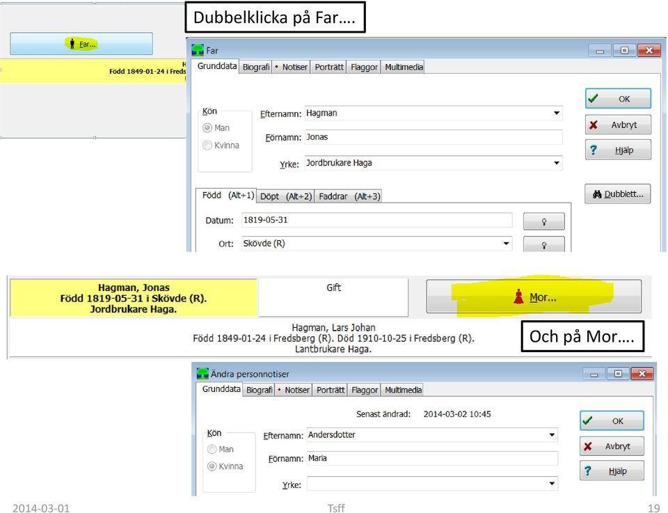Click the Far... button with man icon
This screenshot has height=513, width=668.
click(x=81, y=43)
